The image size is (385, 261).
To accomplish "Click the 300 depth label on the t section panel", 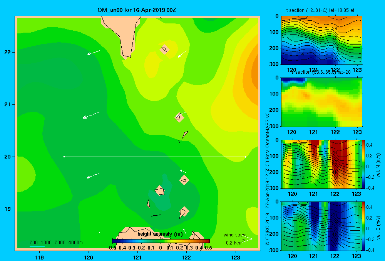I will [x=274, y=64].
